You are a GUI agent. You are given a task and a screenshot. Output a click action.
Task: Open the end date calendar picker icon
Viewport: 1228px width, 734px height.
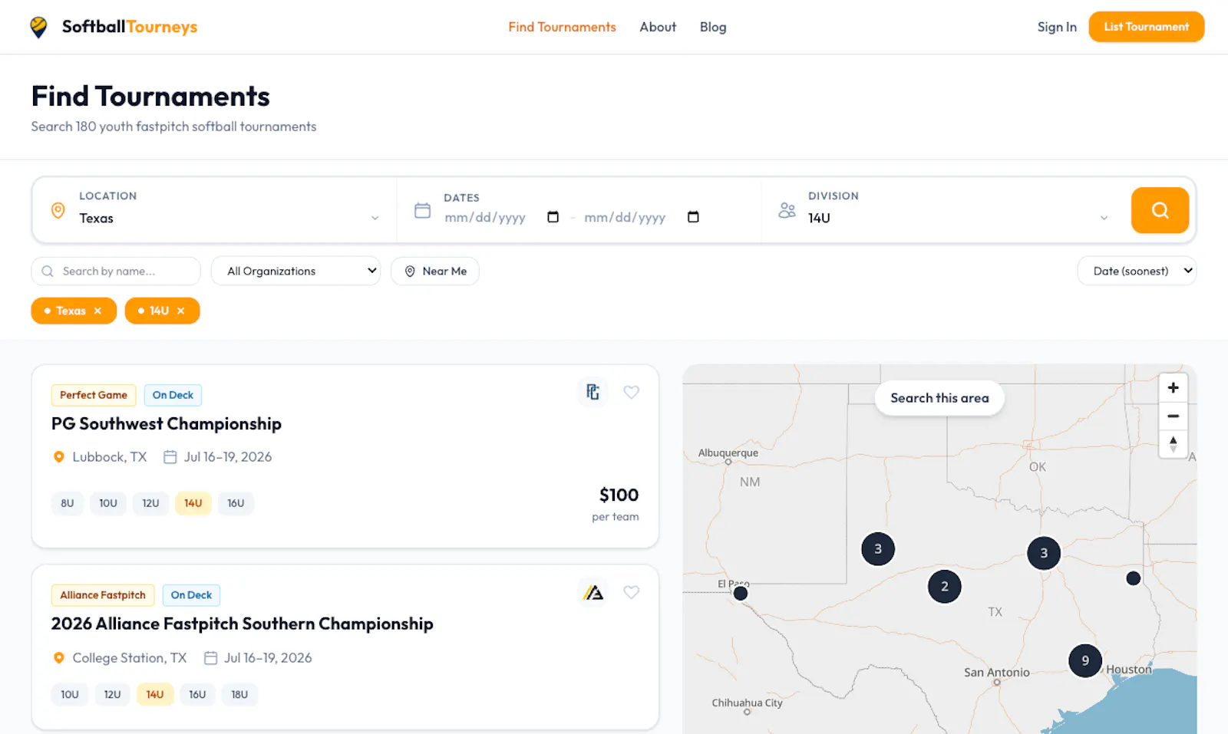[693, 217]
